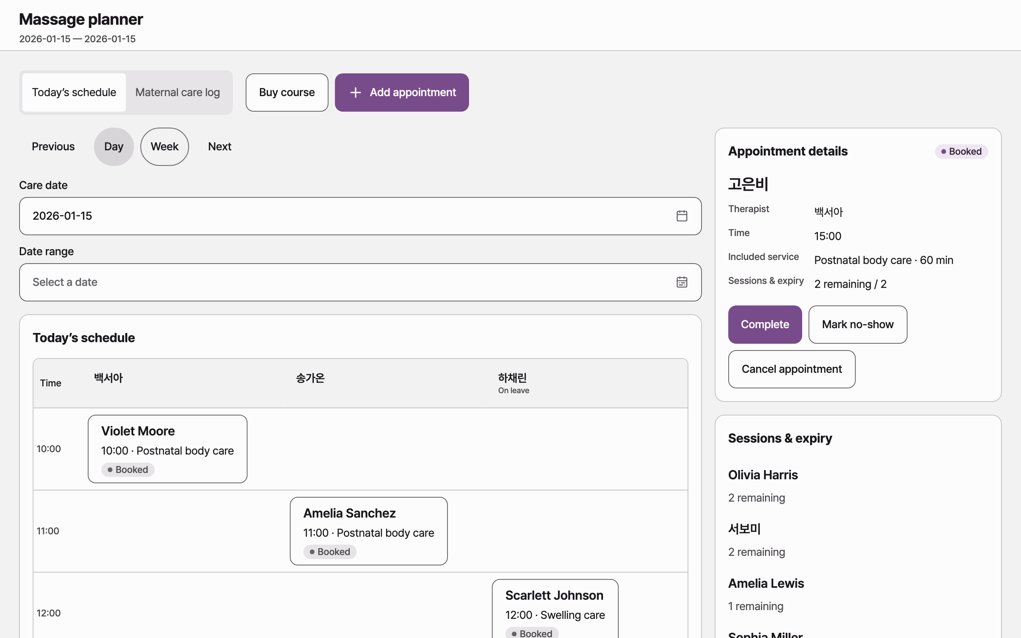Cancel the appointment

pyautogui.click(x=792, y=369)
